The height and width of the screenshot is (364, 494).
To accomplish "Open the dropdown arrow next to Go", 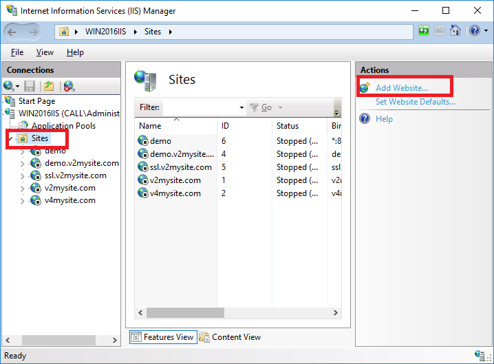I will click(280, 107).
